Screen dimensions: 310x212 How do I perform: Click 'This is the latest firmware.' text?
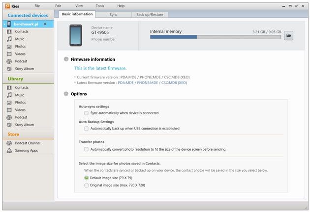tap(100, 68)
